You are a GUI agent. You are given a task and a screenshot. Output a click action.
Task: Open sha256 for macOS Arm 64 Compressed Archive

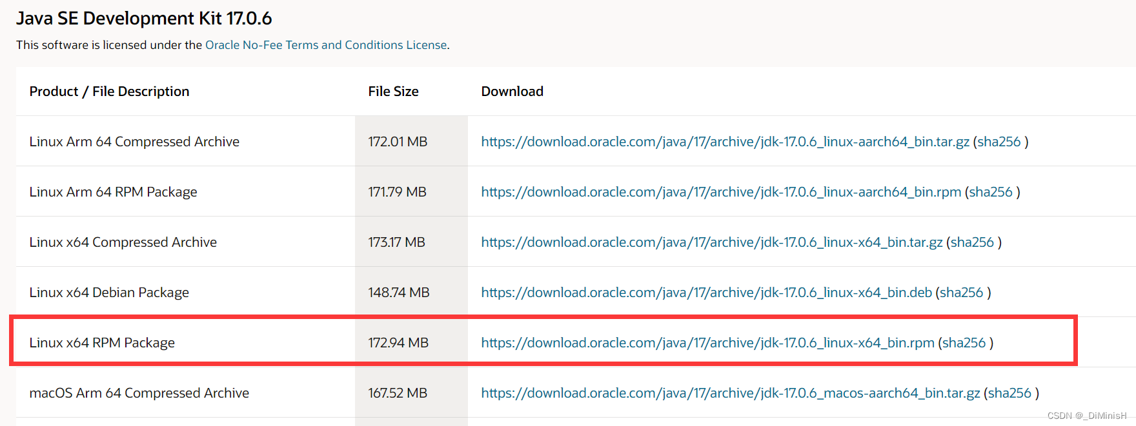(1009, 393)
